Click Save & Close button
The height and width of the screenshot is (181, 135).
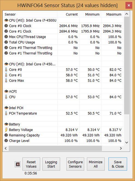pyautogui.click(x=118, y=164)
